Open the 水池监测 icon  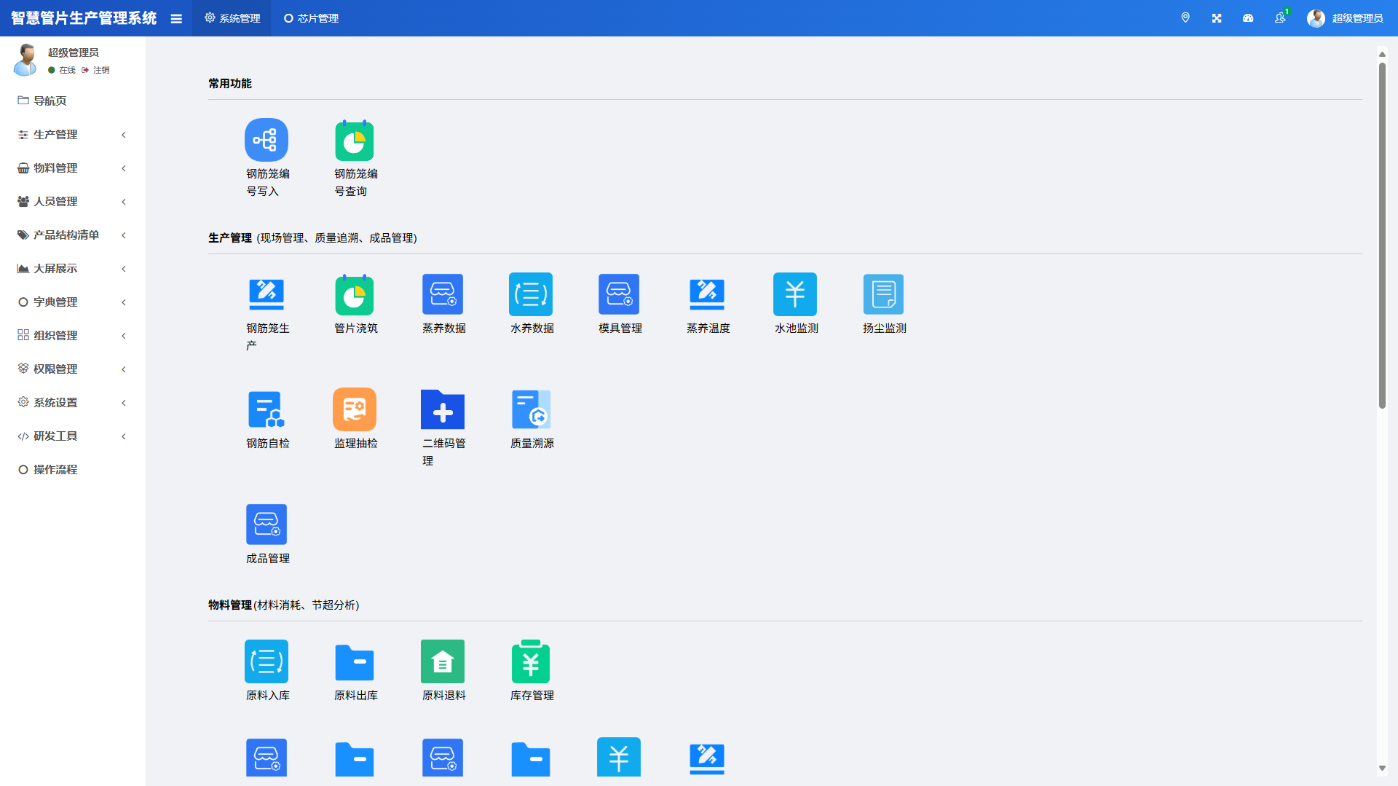pos(795,294)
